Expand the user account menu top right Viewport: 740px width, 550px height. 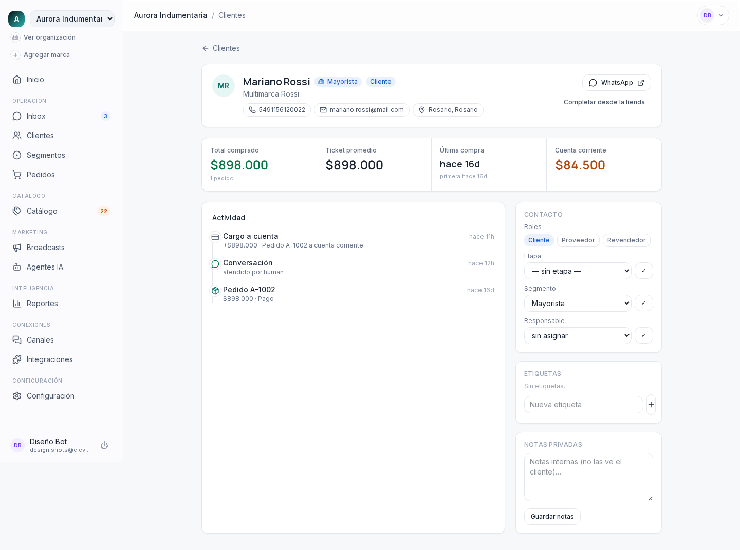713,15
